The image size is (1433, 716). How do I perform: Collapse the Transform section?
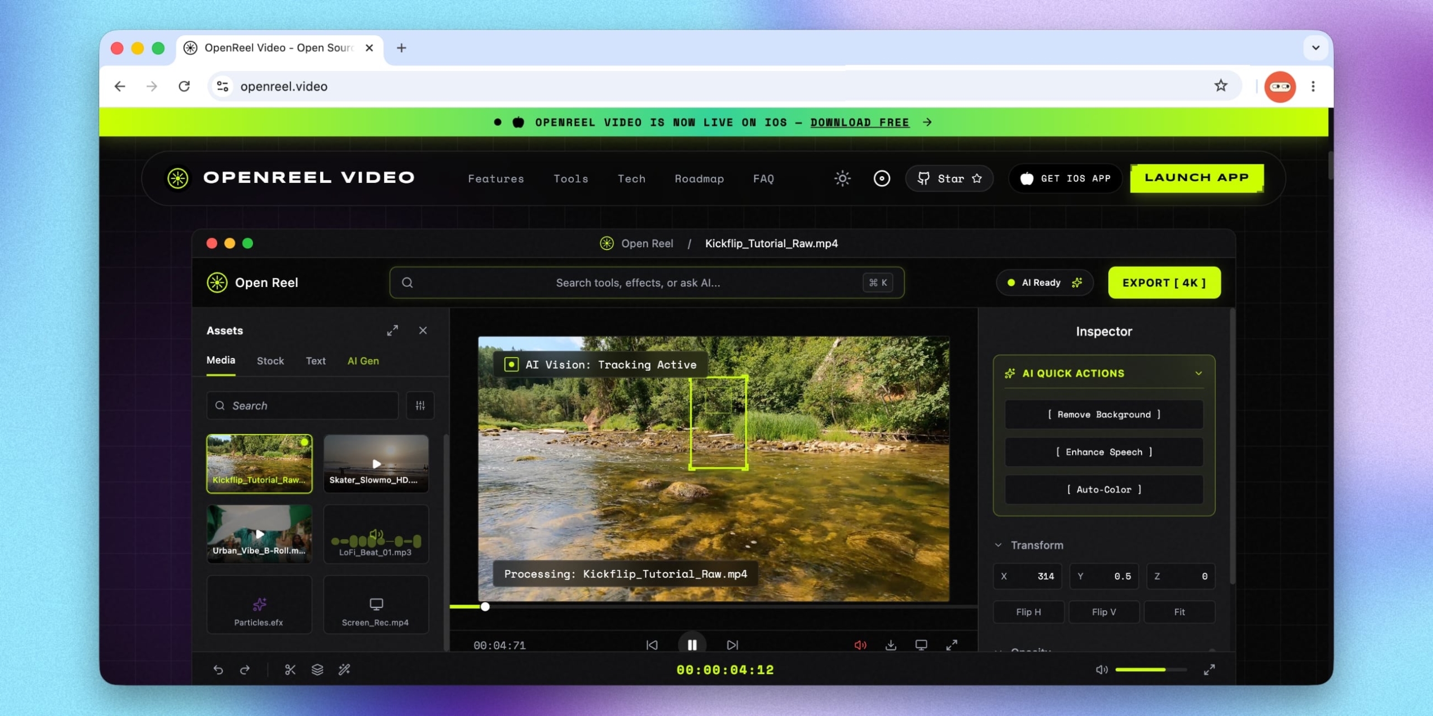998,545
